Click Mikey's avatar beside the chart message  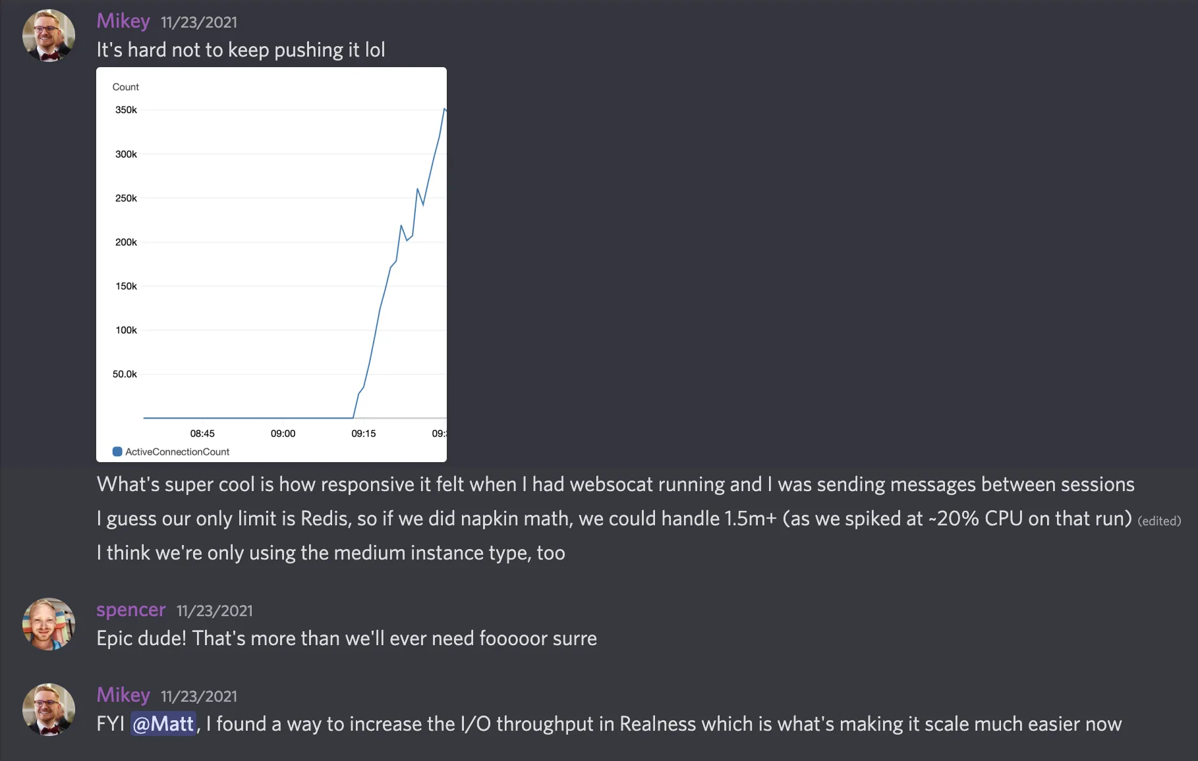pyautogui.click(x=49, y=36)
